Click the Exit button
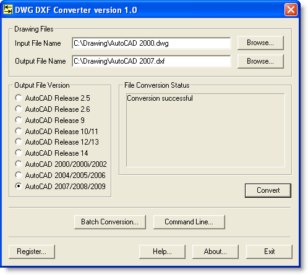The height and width of the screenshot is (275, 308). coord(269,252)
